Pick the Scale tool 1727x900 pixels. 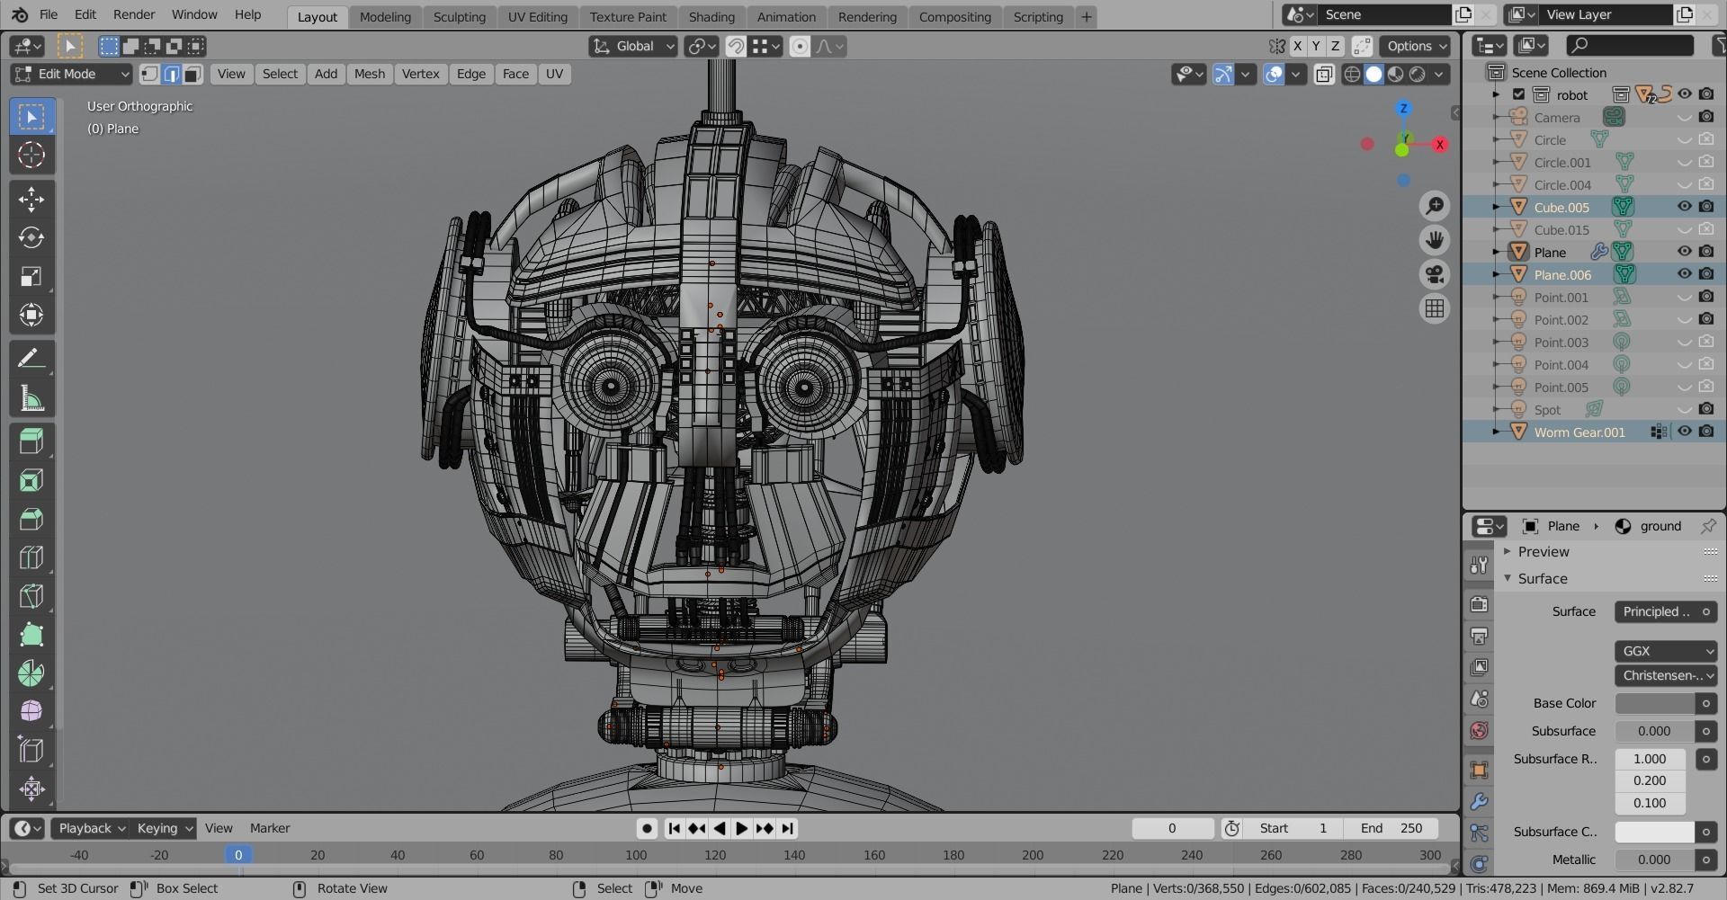pyautogui.click(x=31, y=276)
